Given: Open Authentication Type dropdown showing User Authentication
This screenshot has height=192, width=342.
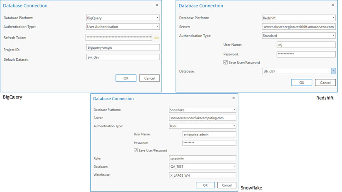Looking at the screenshot, I should coord(123,26).
